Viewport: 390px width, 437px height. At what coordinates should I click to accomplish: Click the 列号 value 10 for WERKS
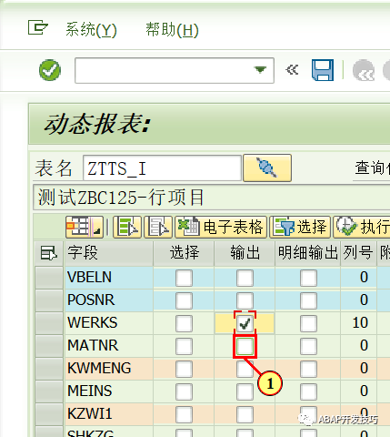[358, 323]
